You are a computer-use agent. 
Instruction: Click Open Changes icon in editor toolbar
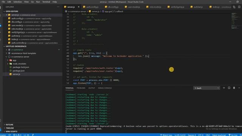point(234,7)
